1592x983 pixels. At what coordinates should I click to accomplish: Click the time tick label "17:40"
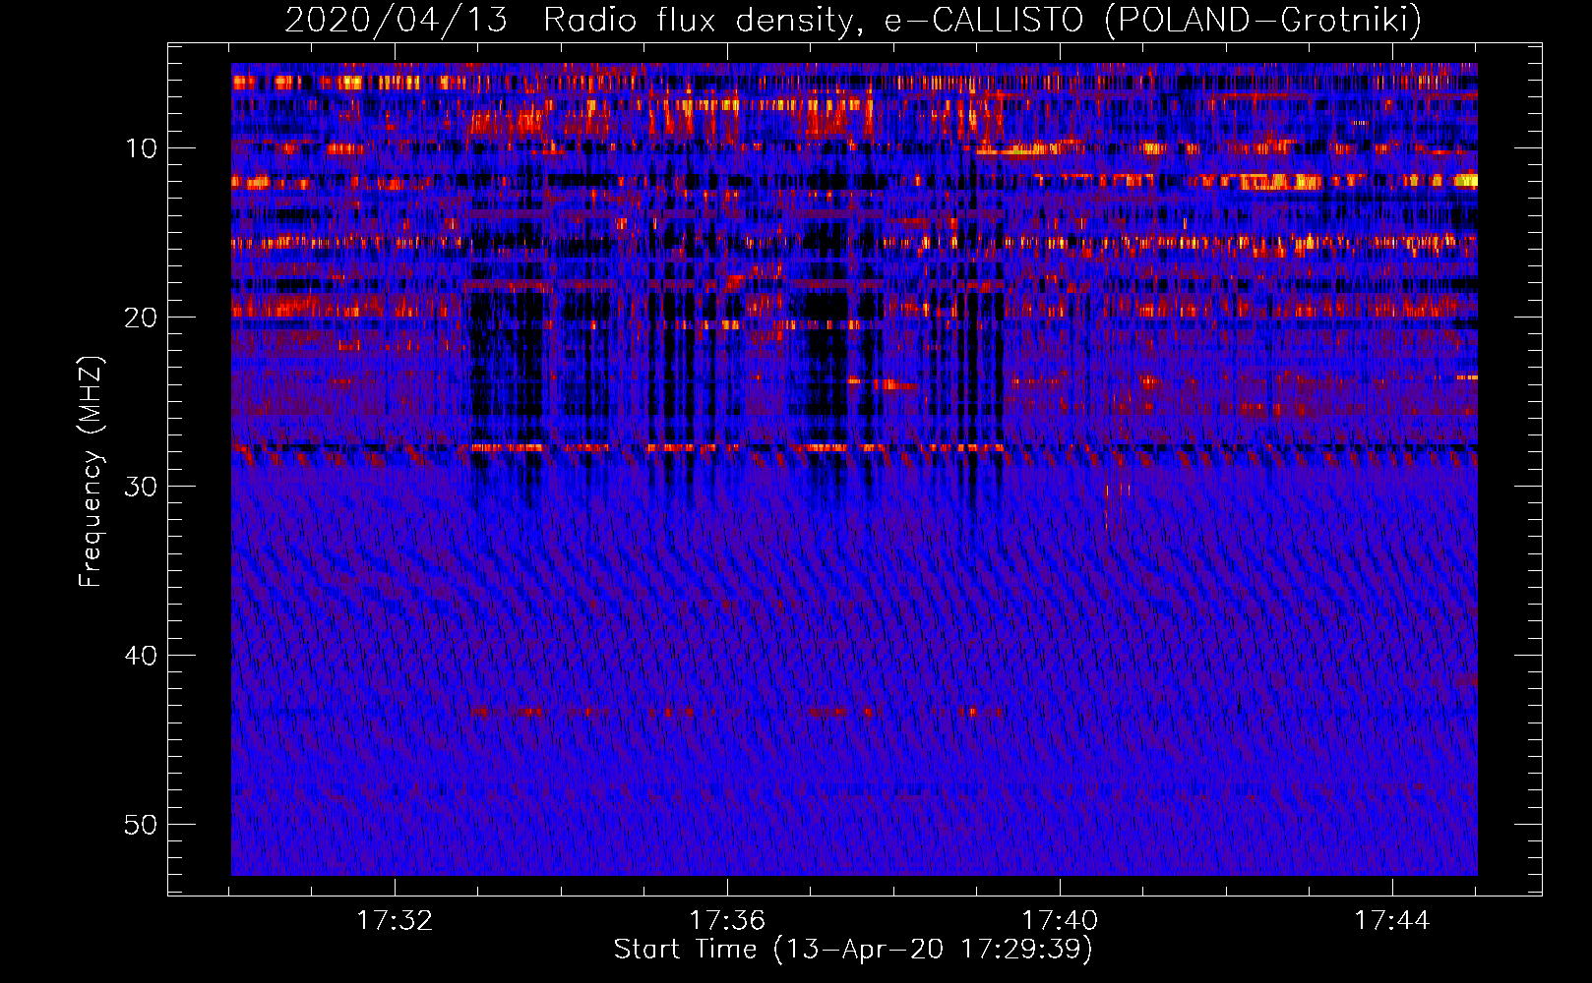point(1060,921)
